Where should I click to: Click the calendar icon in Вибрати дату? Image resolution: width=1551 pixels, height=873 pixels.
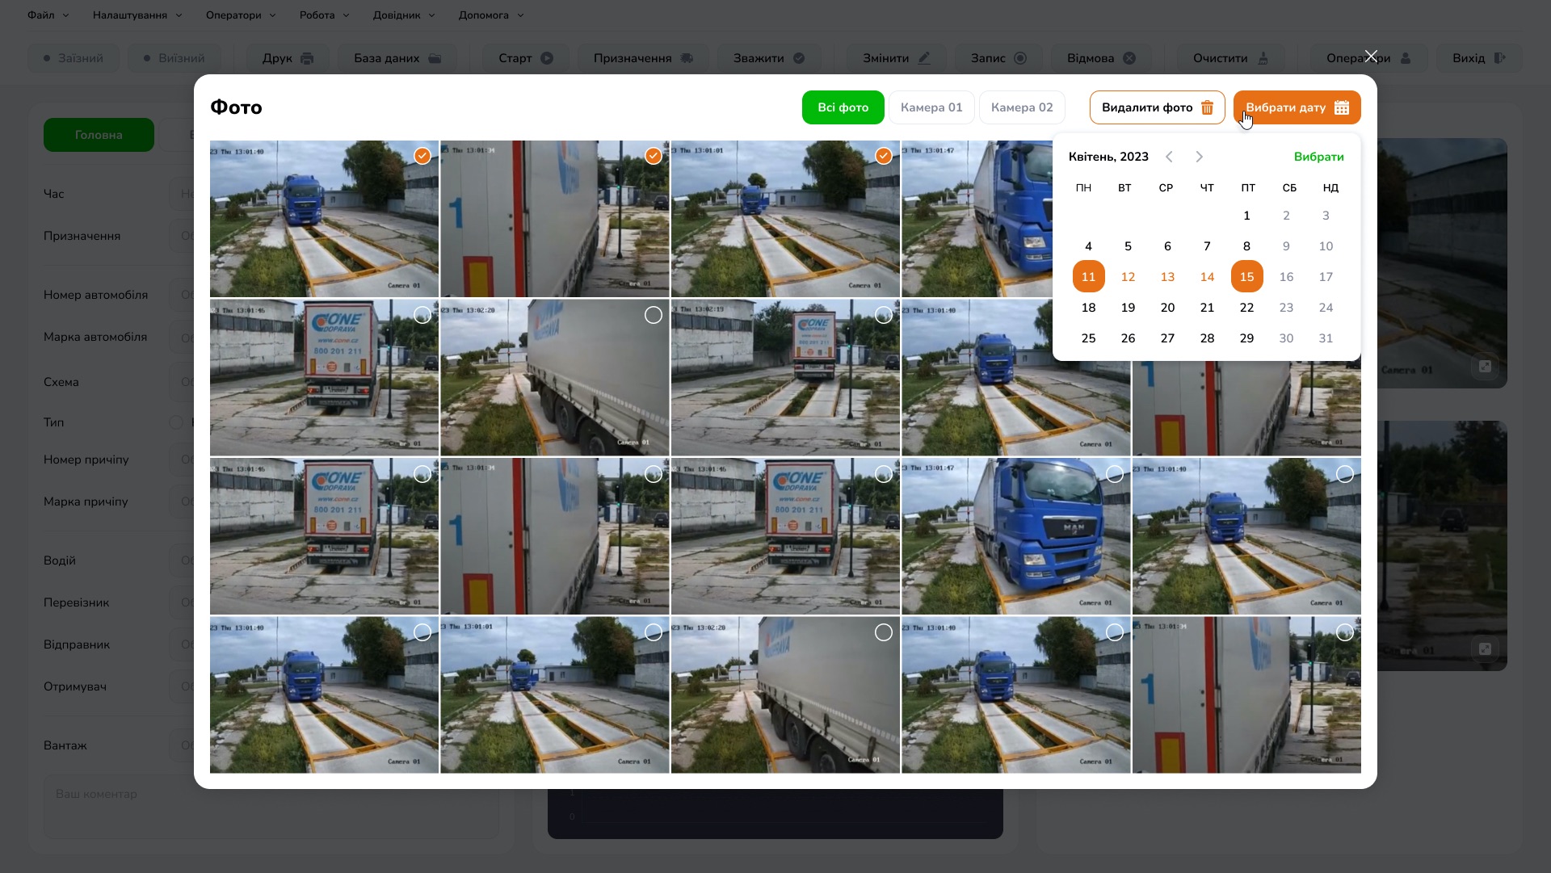1342,107
